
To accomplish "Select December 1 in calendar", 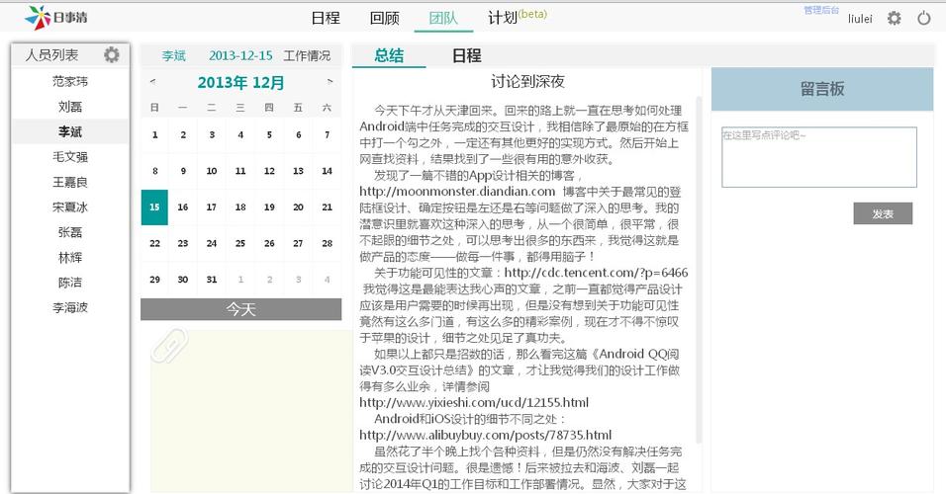I will (x=154, y=135).
